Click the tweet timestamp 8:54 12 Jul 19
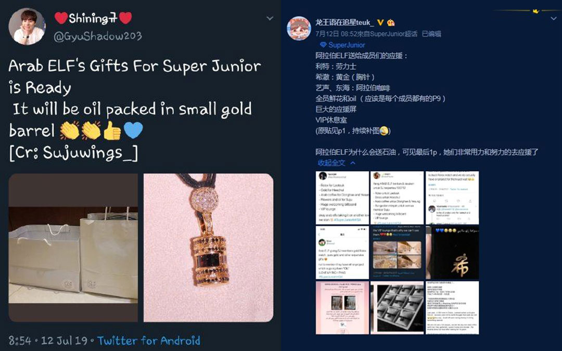Image resolution: width=562 pixels, height=351 pixels. (48, 340)
